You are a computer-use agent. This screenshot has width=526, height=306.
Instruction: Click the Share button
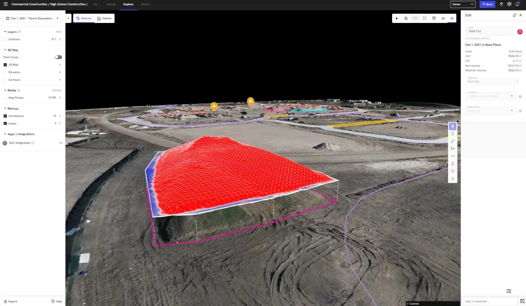(487, 4)
